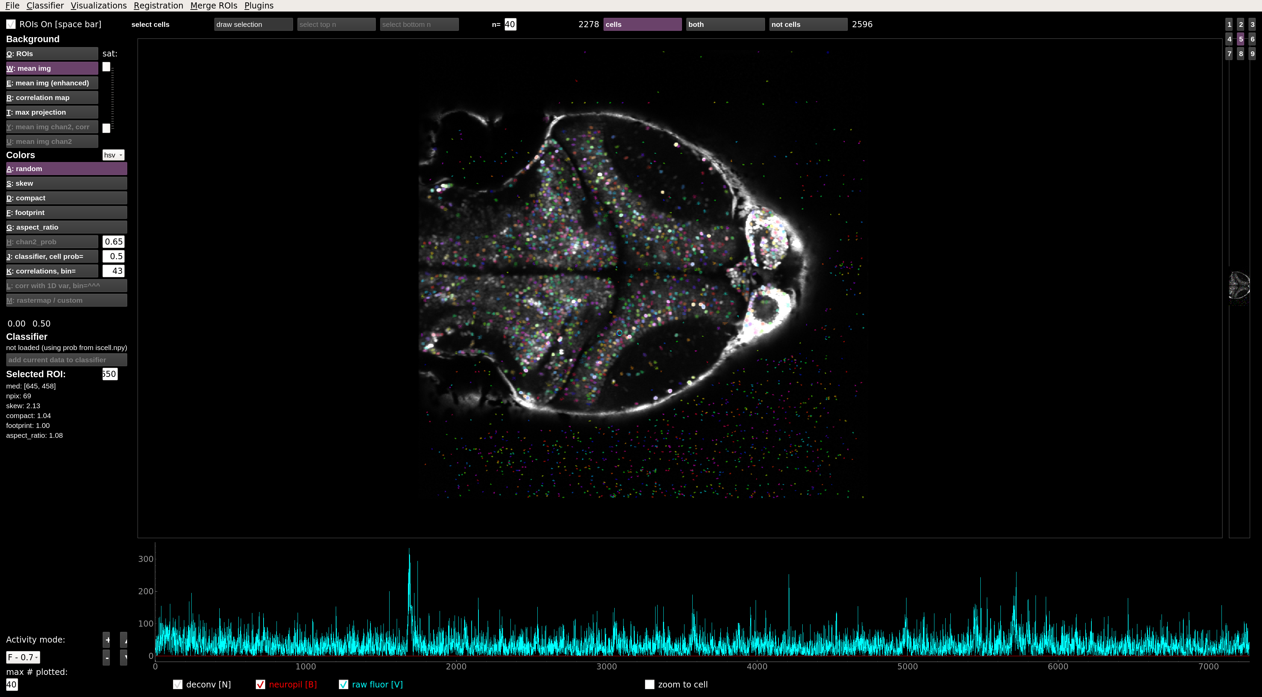
Task: Click the upper saturation slider handle
Action: (x=106, y=67)
